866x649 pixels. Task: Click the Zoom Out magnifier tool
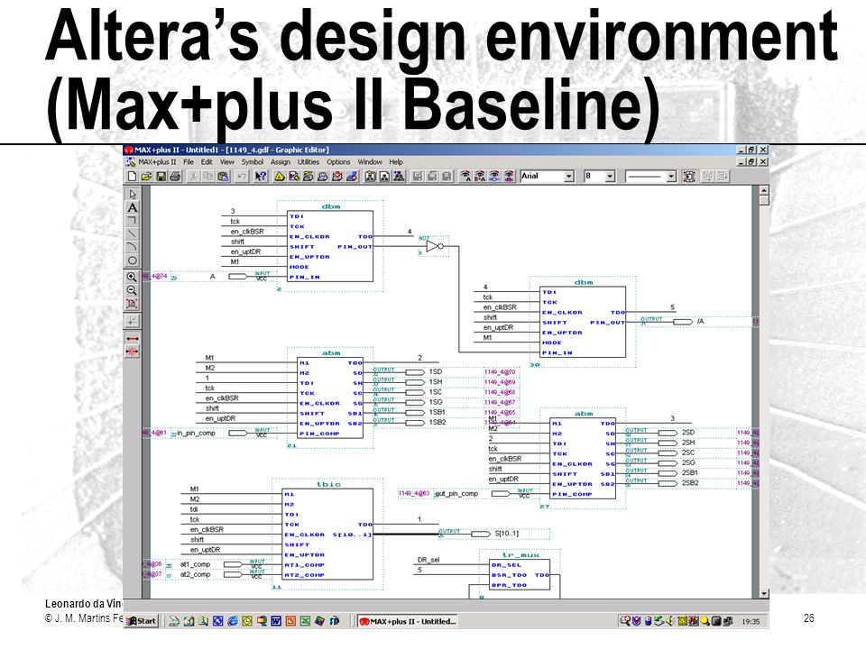(x=132, y=290)
